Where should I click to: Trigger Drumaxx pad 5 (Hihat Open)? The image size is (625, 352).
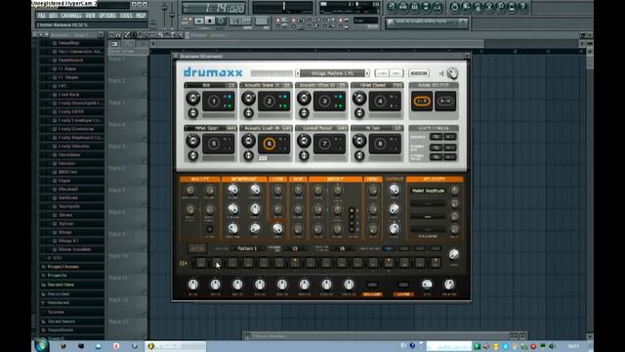click(x=214, y=144)
